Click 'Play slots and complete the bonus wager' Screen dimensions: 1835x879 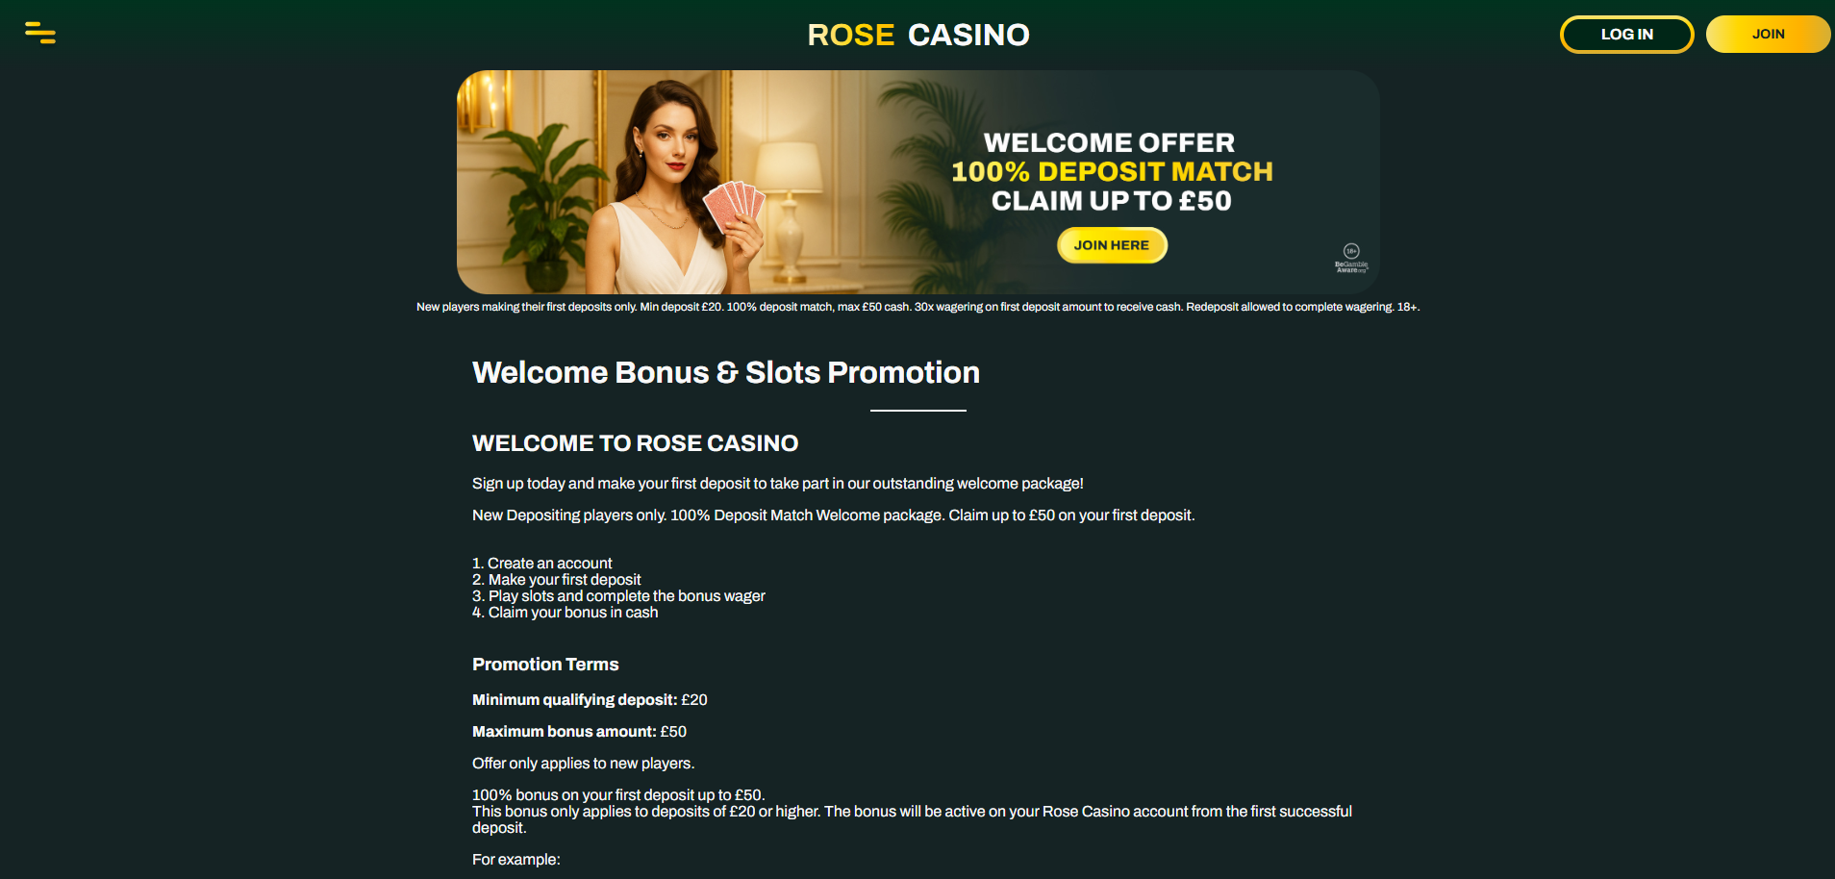tap(618, 596)
